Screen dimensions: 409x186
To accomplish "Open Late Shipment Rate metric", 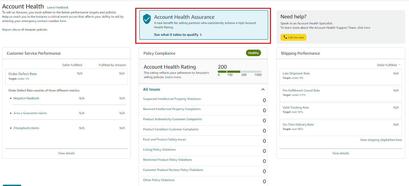I will click(296, 73).
